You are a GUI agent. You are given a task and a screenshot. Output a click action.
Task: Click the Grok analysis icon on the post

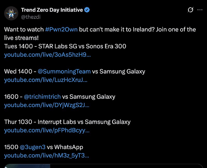[x=190, y=10]
